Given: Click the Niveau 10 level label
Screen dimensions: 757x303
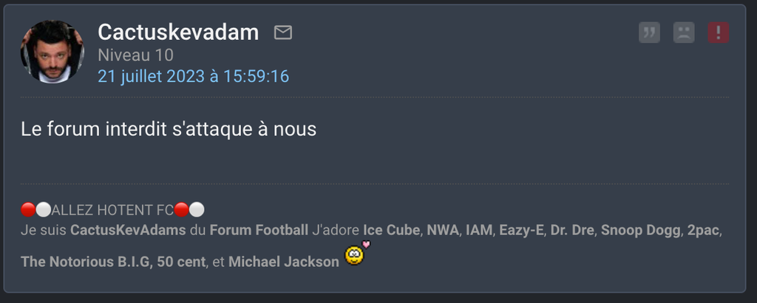Looking at the screenshot, I should pyautogui.click(x=135, y=55).
